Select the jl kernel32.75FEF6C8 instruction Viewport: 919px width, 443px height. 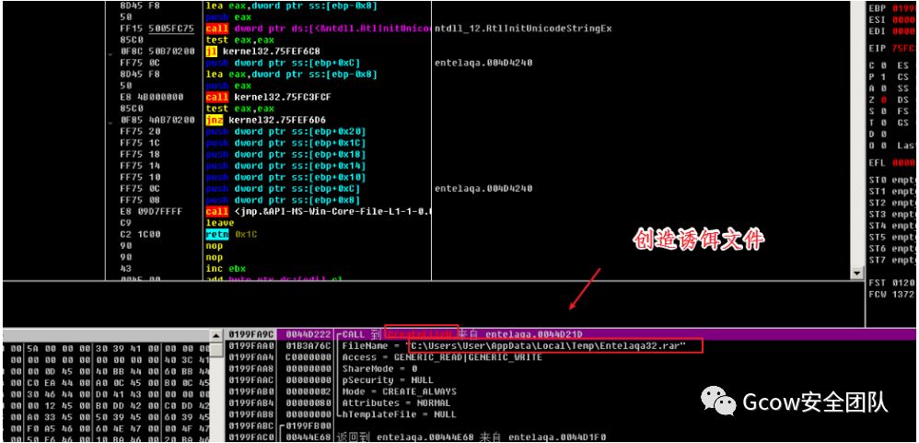coord(263,52)
